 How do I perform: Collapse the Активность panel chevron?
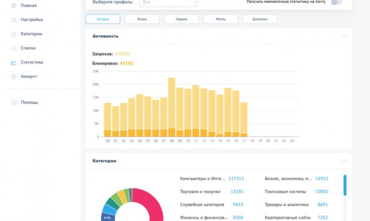(x=344, y=36)
